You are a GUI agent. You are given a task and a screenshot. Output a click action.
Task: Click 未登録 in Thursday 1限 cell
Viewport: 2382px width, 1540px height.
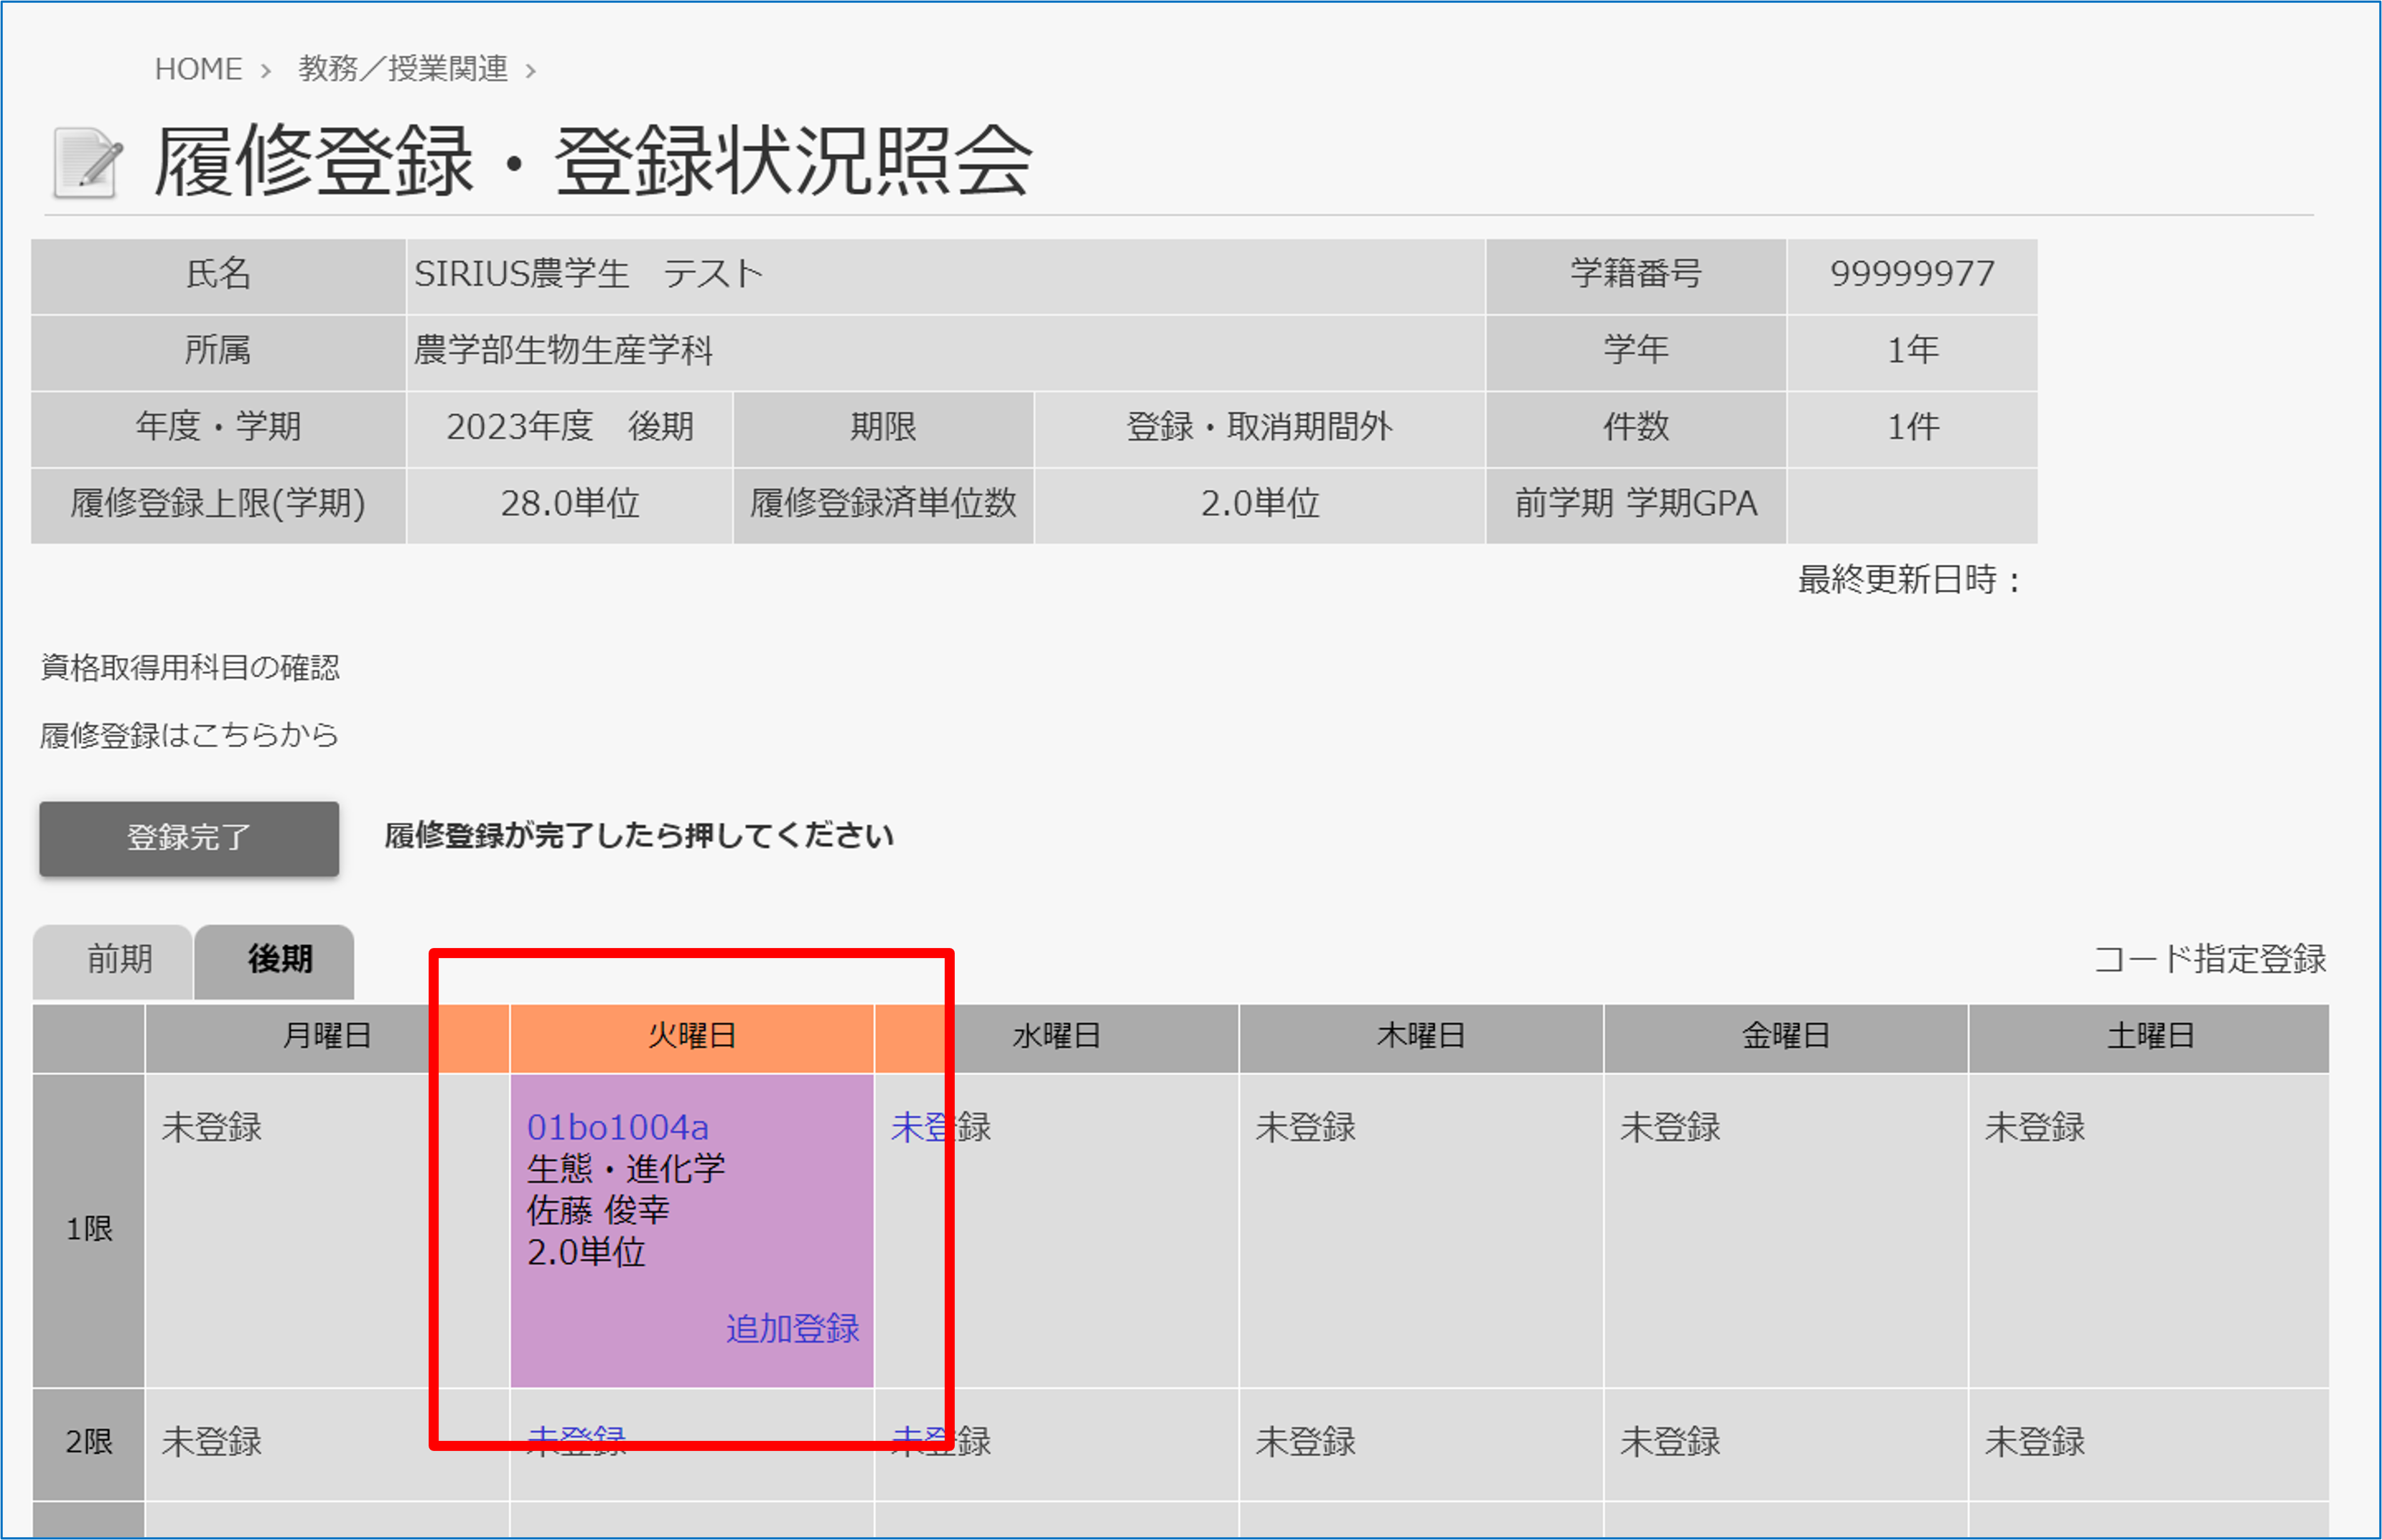(1304, 1127)
